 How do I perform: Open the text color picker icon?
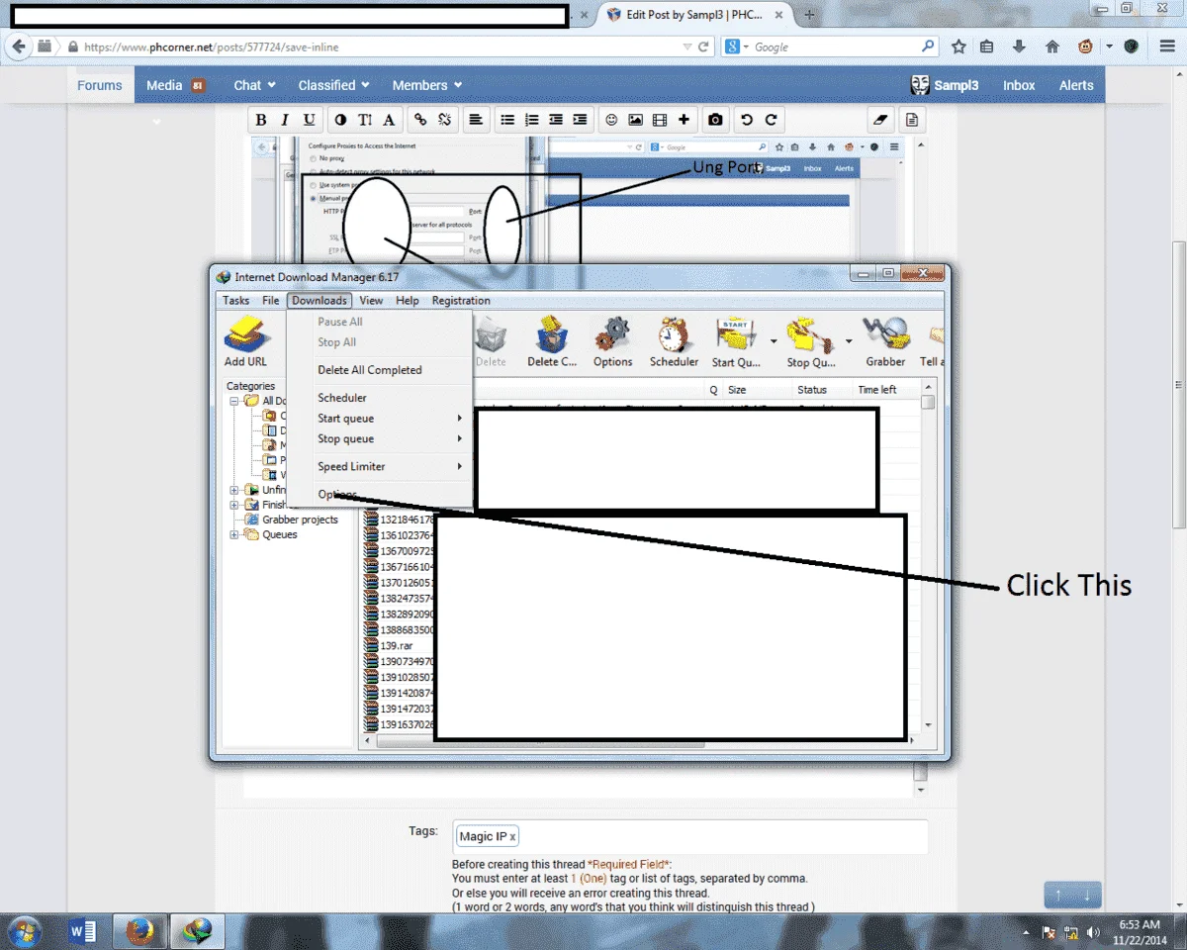click(x=341, y=120)
